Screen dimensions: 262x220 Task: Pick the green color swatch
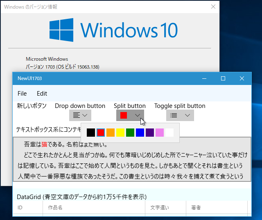tap(130, 133)
